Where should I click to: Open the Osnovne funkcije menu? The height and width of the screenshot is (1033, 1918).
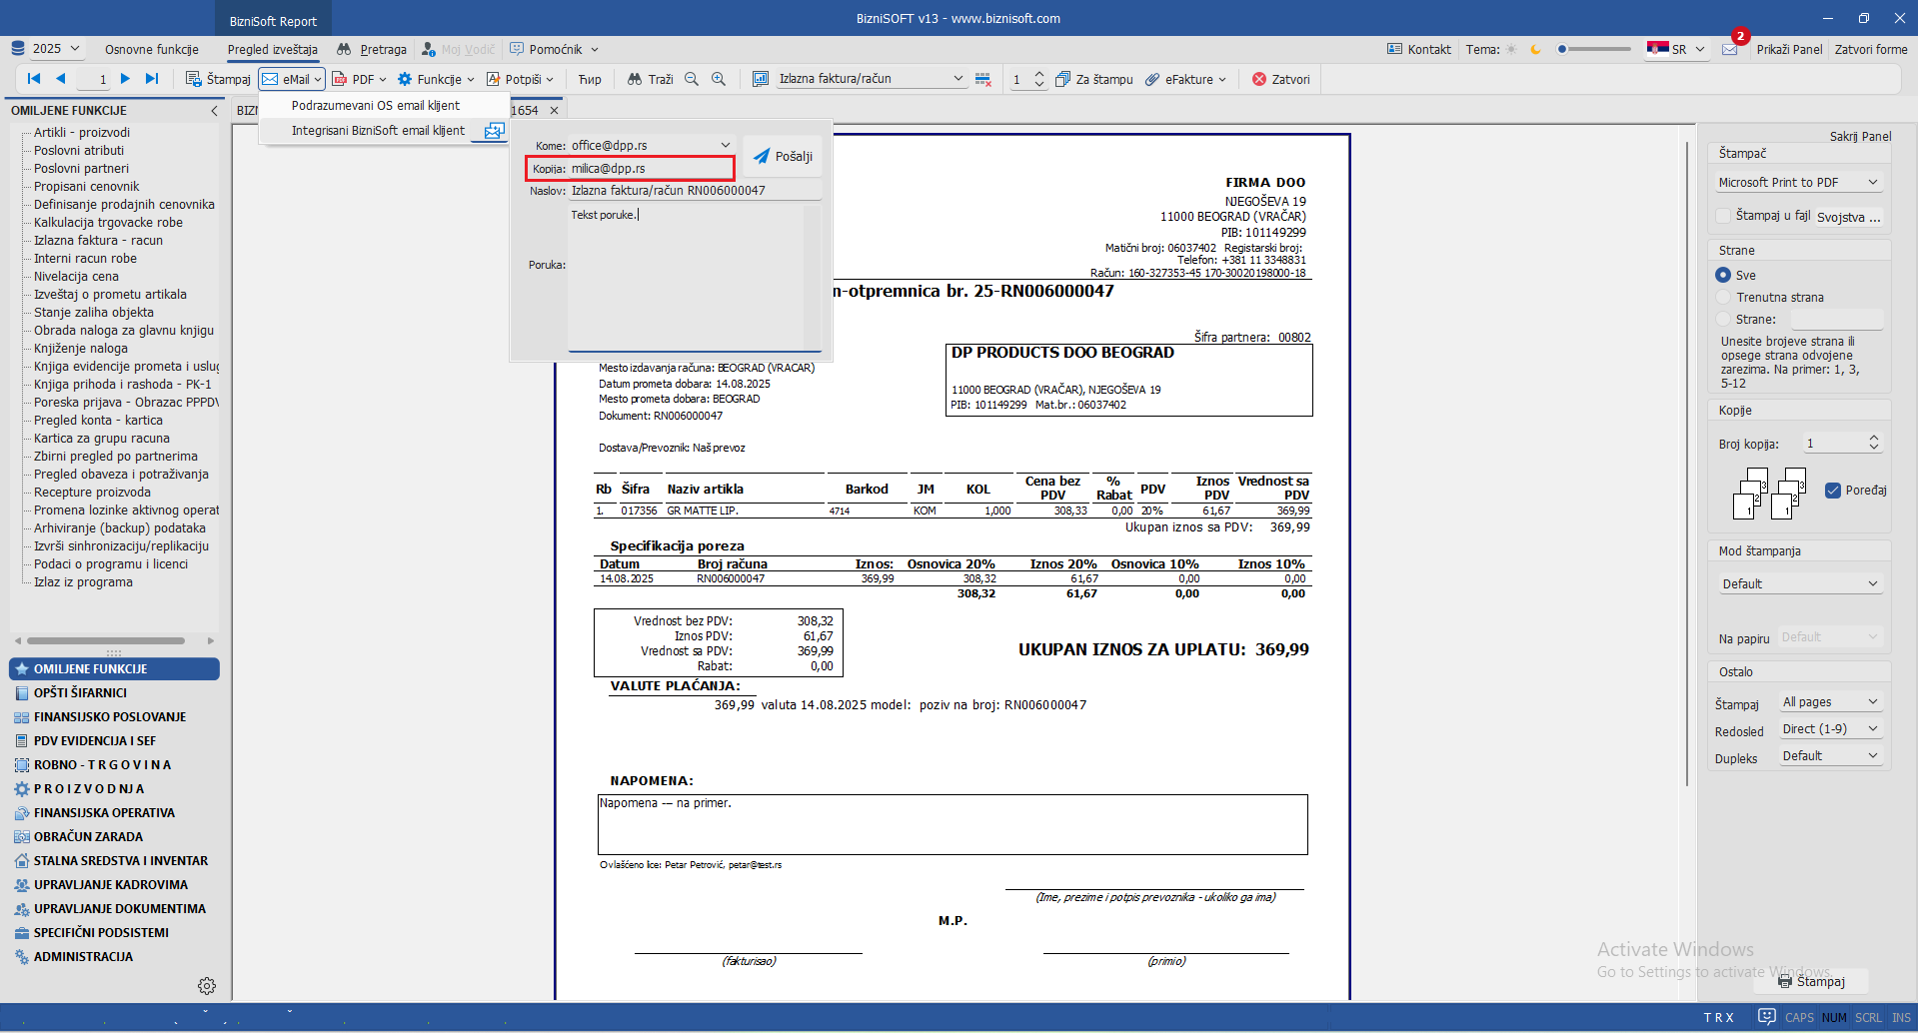point(152,49)
